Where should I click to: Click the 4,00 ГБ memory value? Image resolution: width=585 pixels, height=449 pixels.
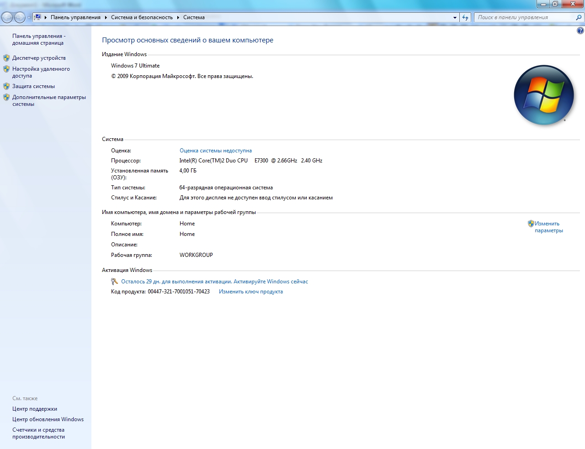[x=188, y=171]
